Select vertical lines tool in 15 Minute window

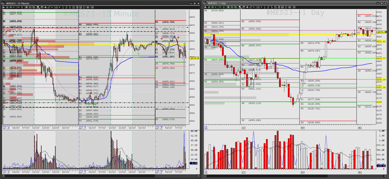pos(22,7)
